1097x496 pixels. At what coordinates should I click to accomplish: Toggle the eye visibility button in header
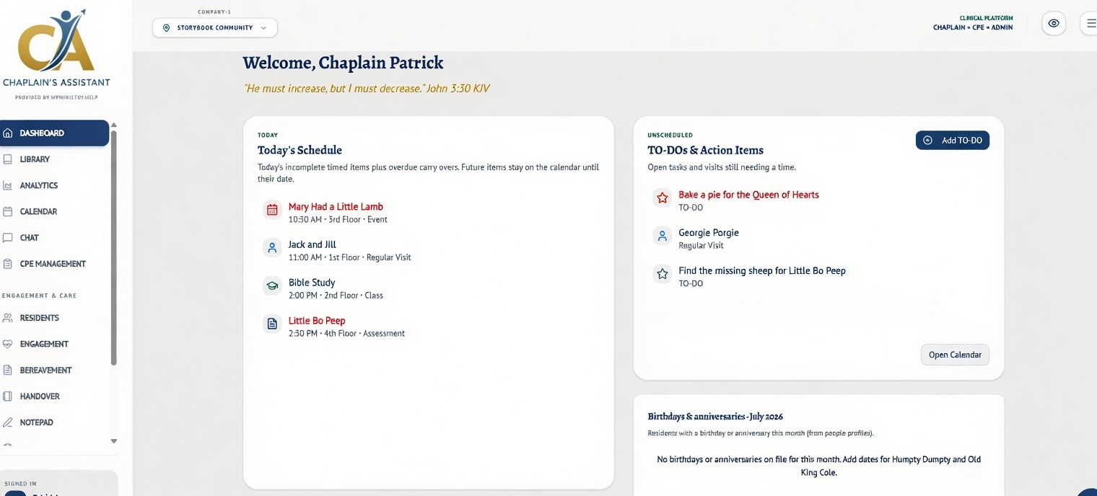(1054, 23)
